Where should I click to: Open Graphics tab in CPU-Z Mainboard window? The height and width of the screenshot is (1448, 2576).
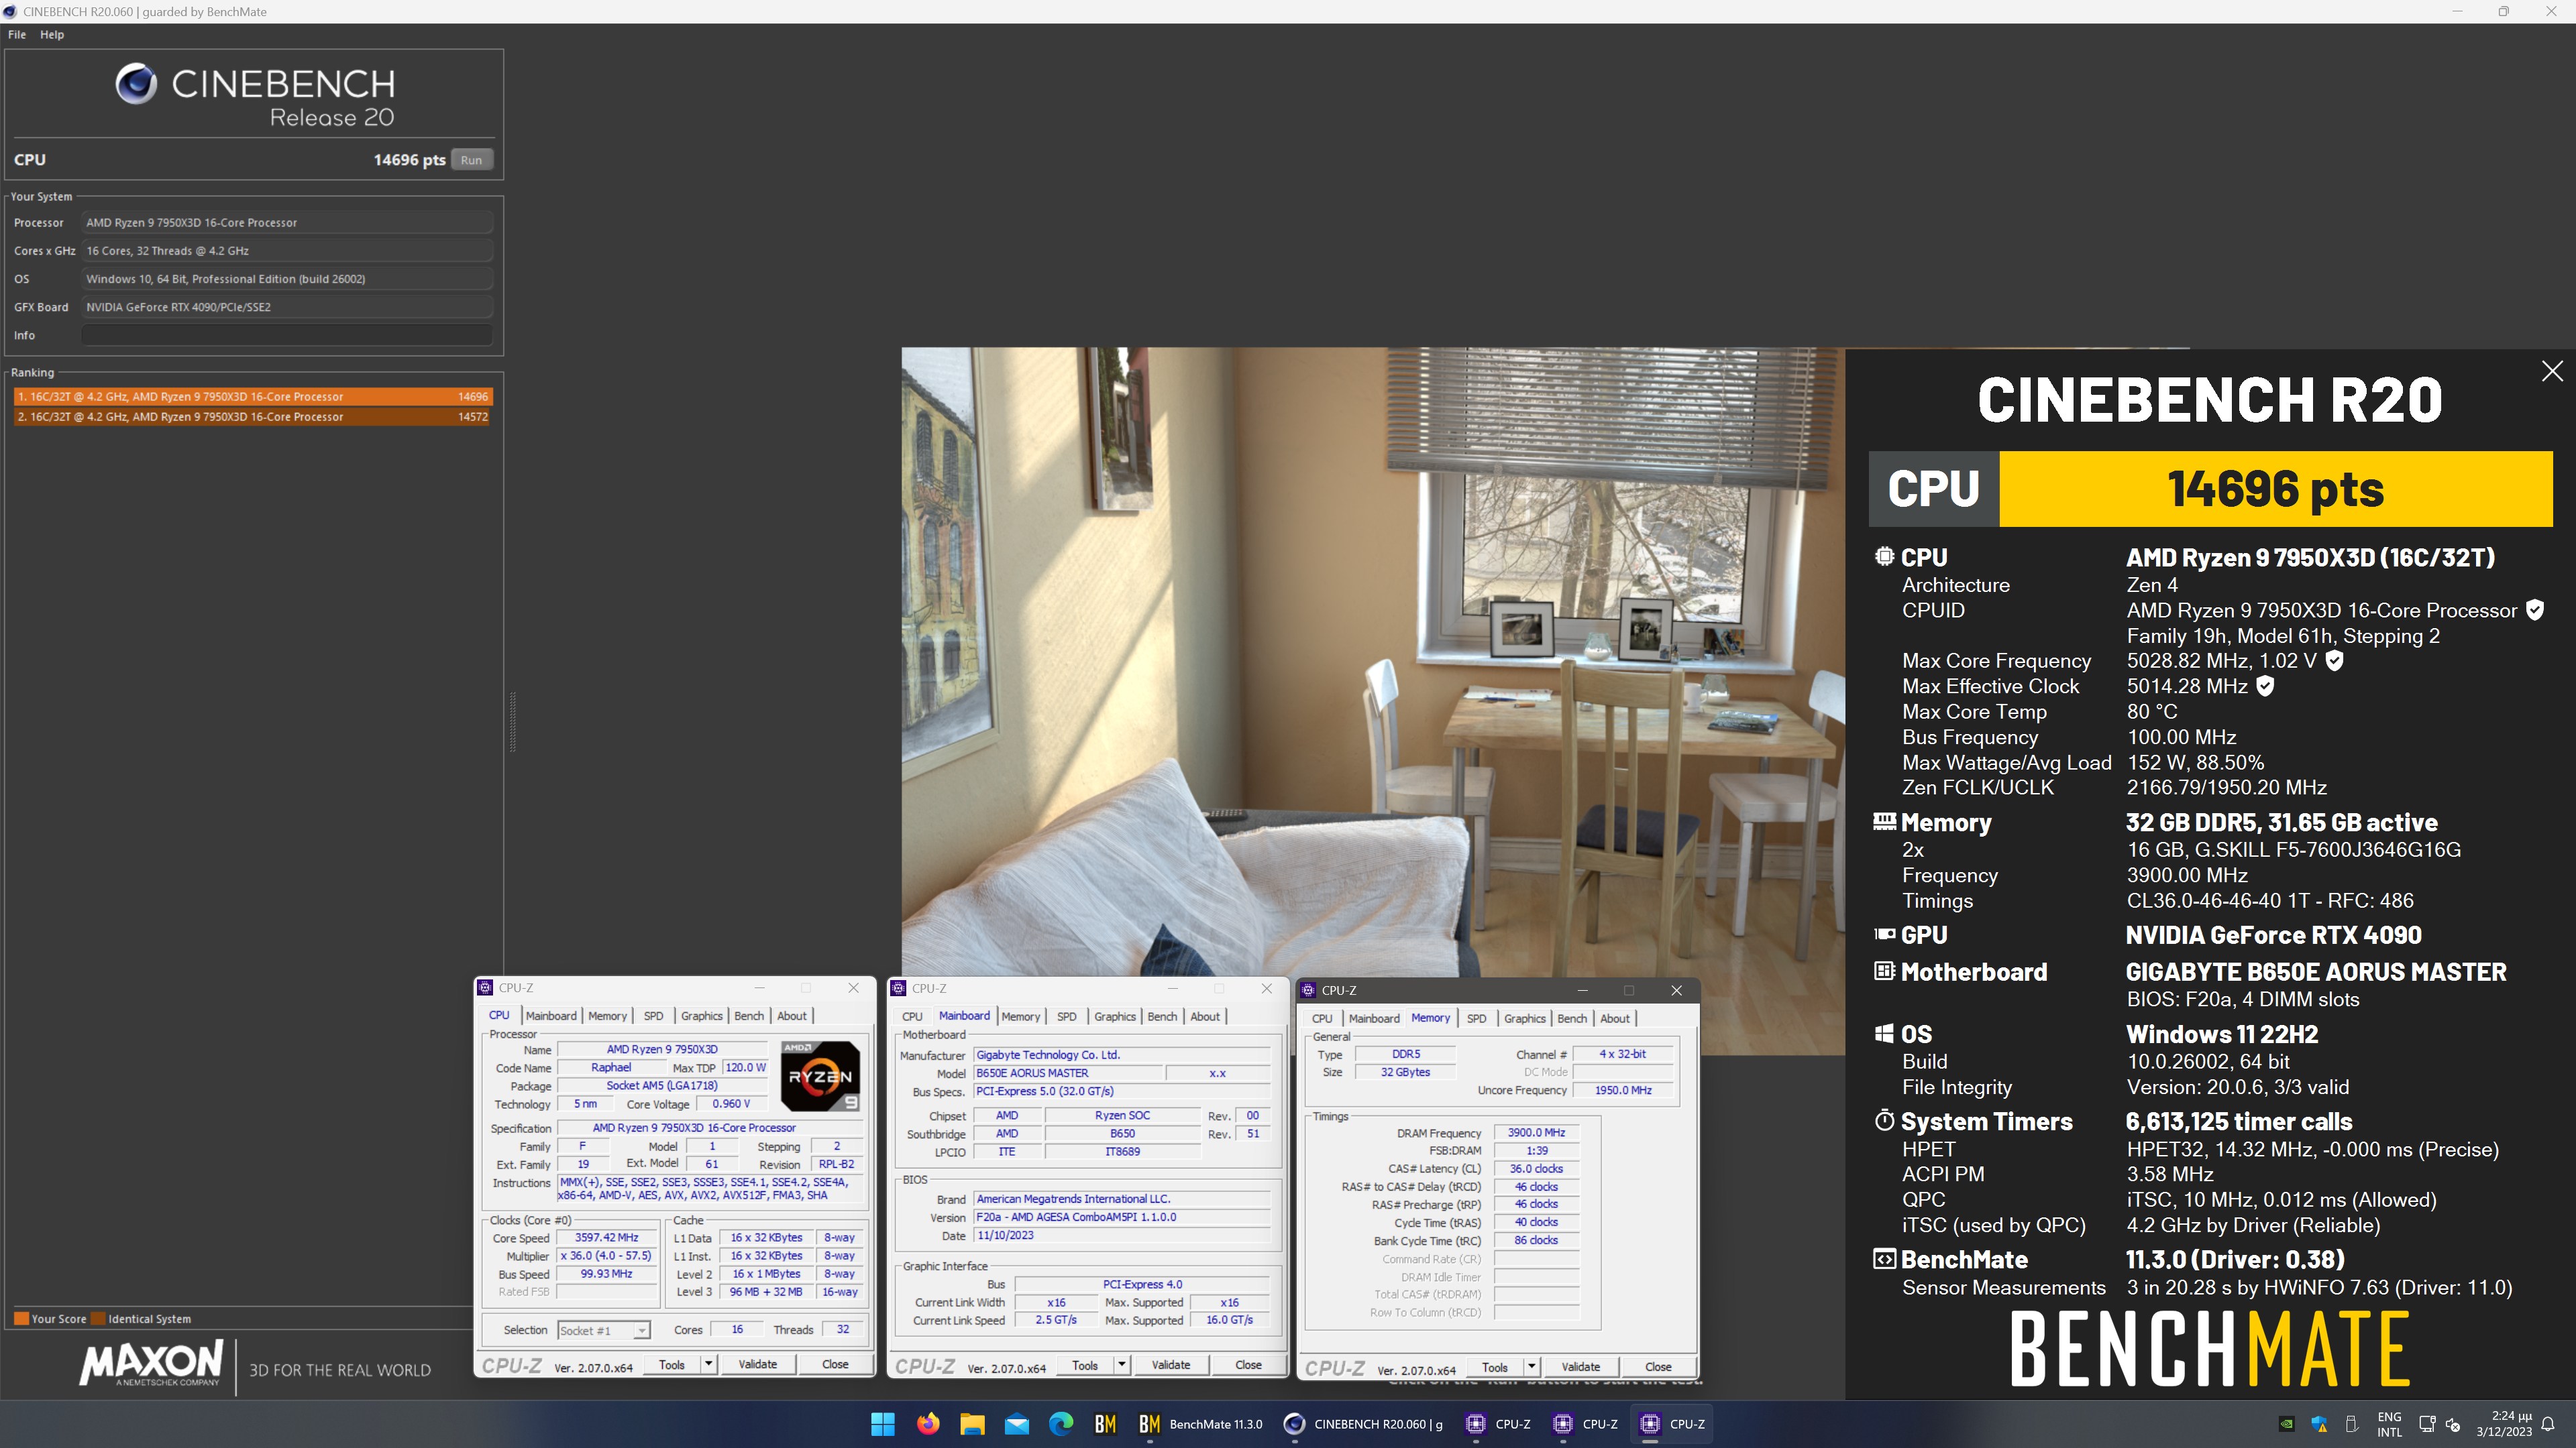tap(1115, 1016)
